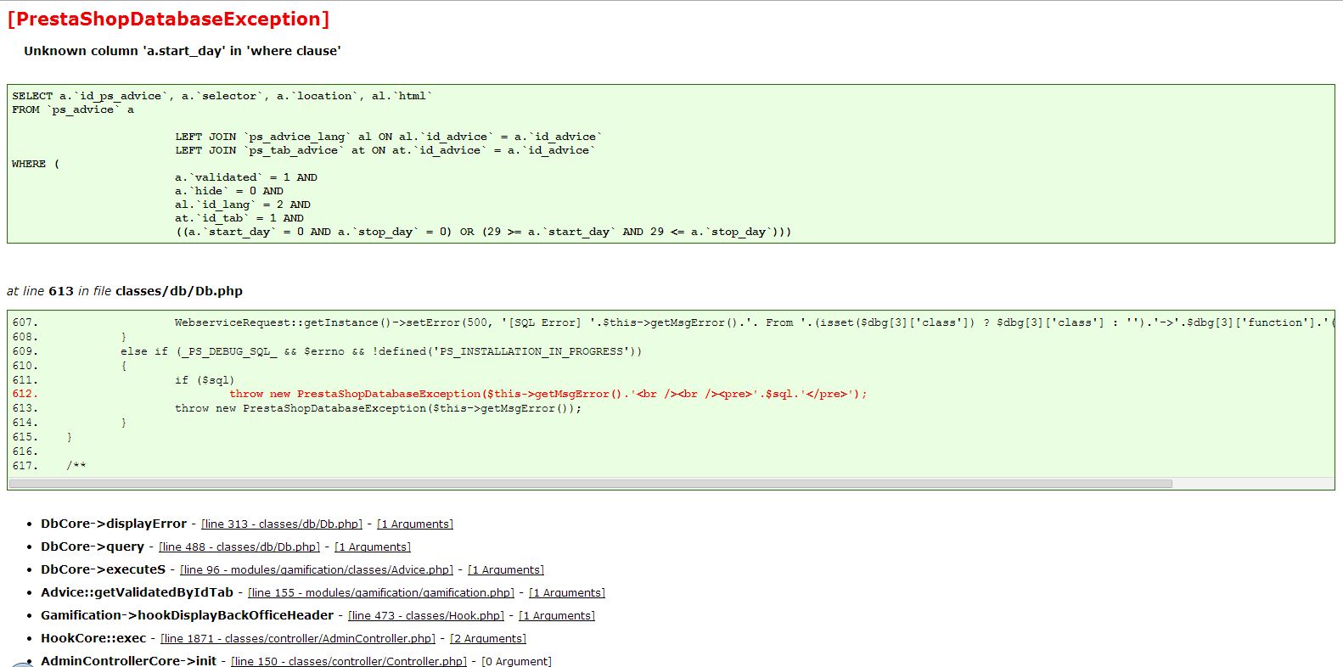Click the "HookCore::exec" stack trace entry

coord(93,638)
